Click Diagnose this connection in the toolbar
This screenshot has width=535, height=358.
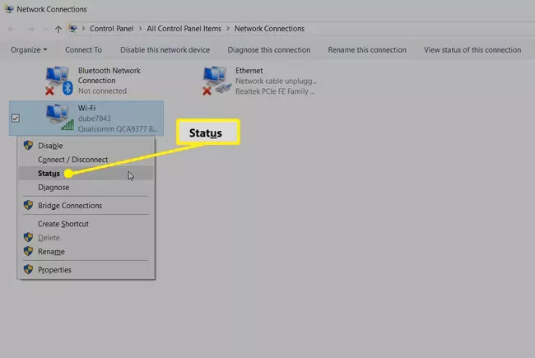(x=269, y=50)
